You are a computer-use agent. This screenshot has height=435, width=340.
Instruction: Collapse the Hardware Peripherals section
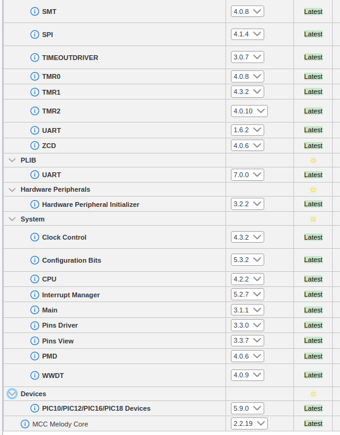(12, 189)
